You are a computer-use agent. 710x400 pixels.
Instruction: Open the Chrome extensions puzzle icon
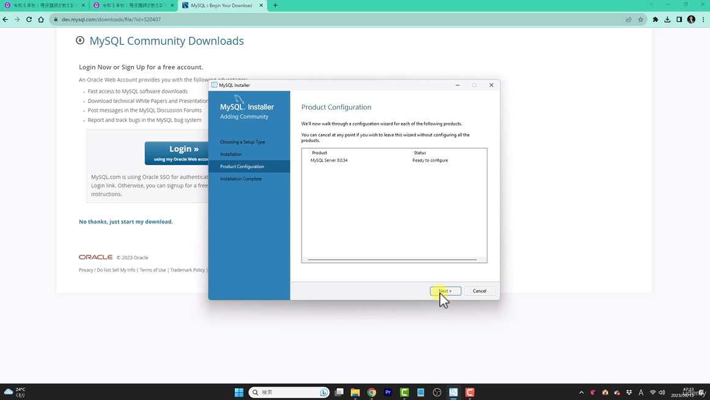point(656,20)
